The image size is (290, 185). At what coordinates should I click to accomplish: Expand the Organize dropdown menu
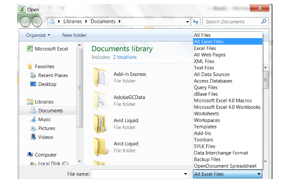[38, 35]
